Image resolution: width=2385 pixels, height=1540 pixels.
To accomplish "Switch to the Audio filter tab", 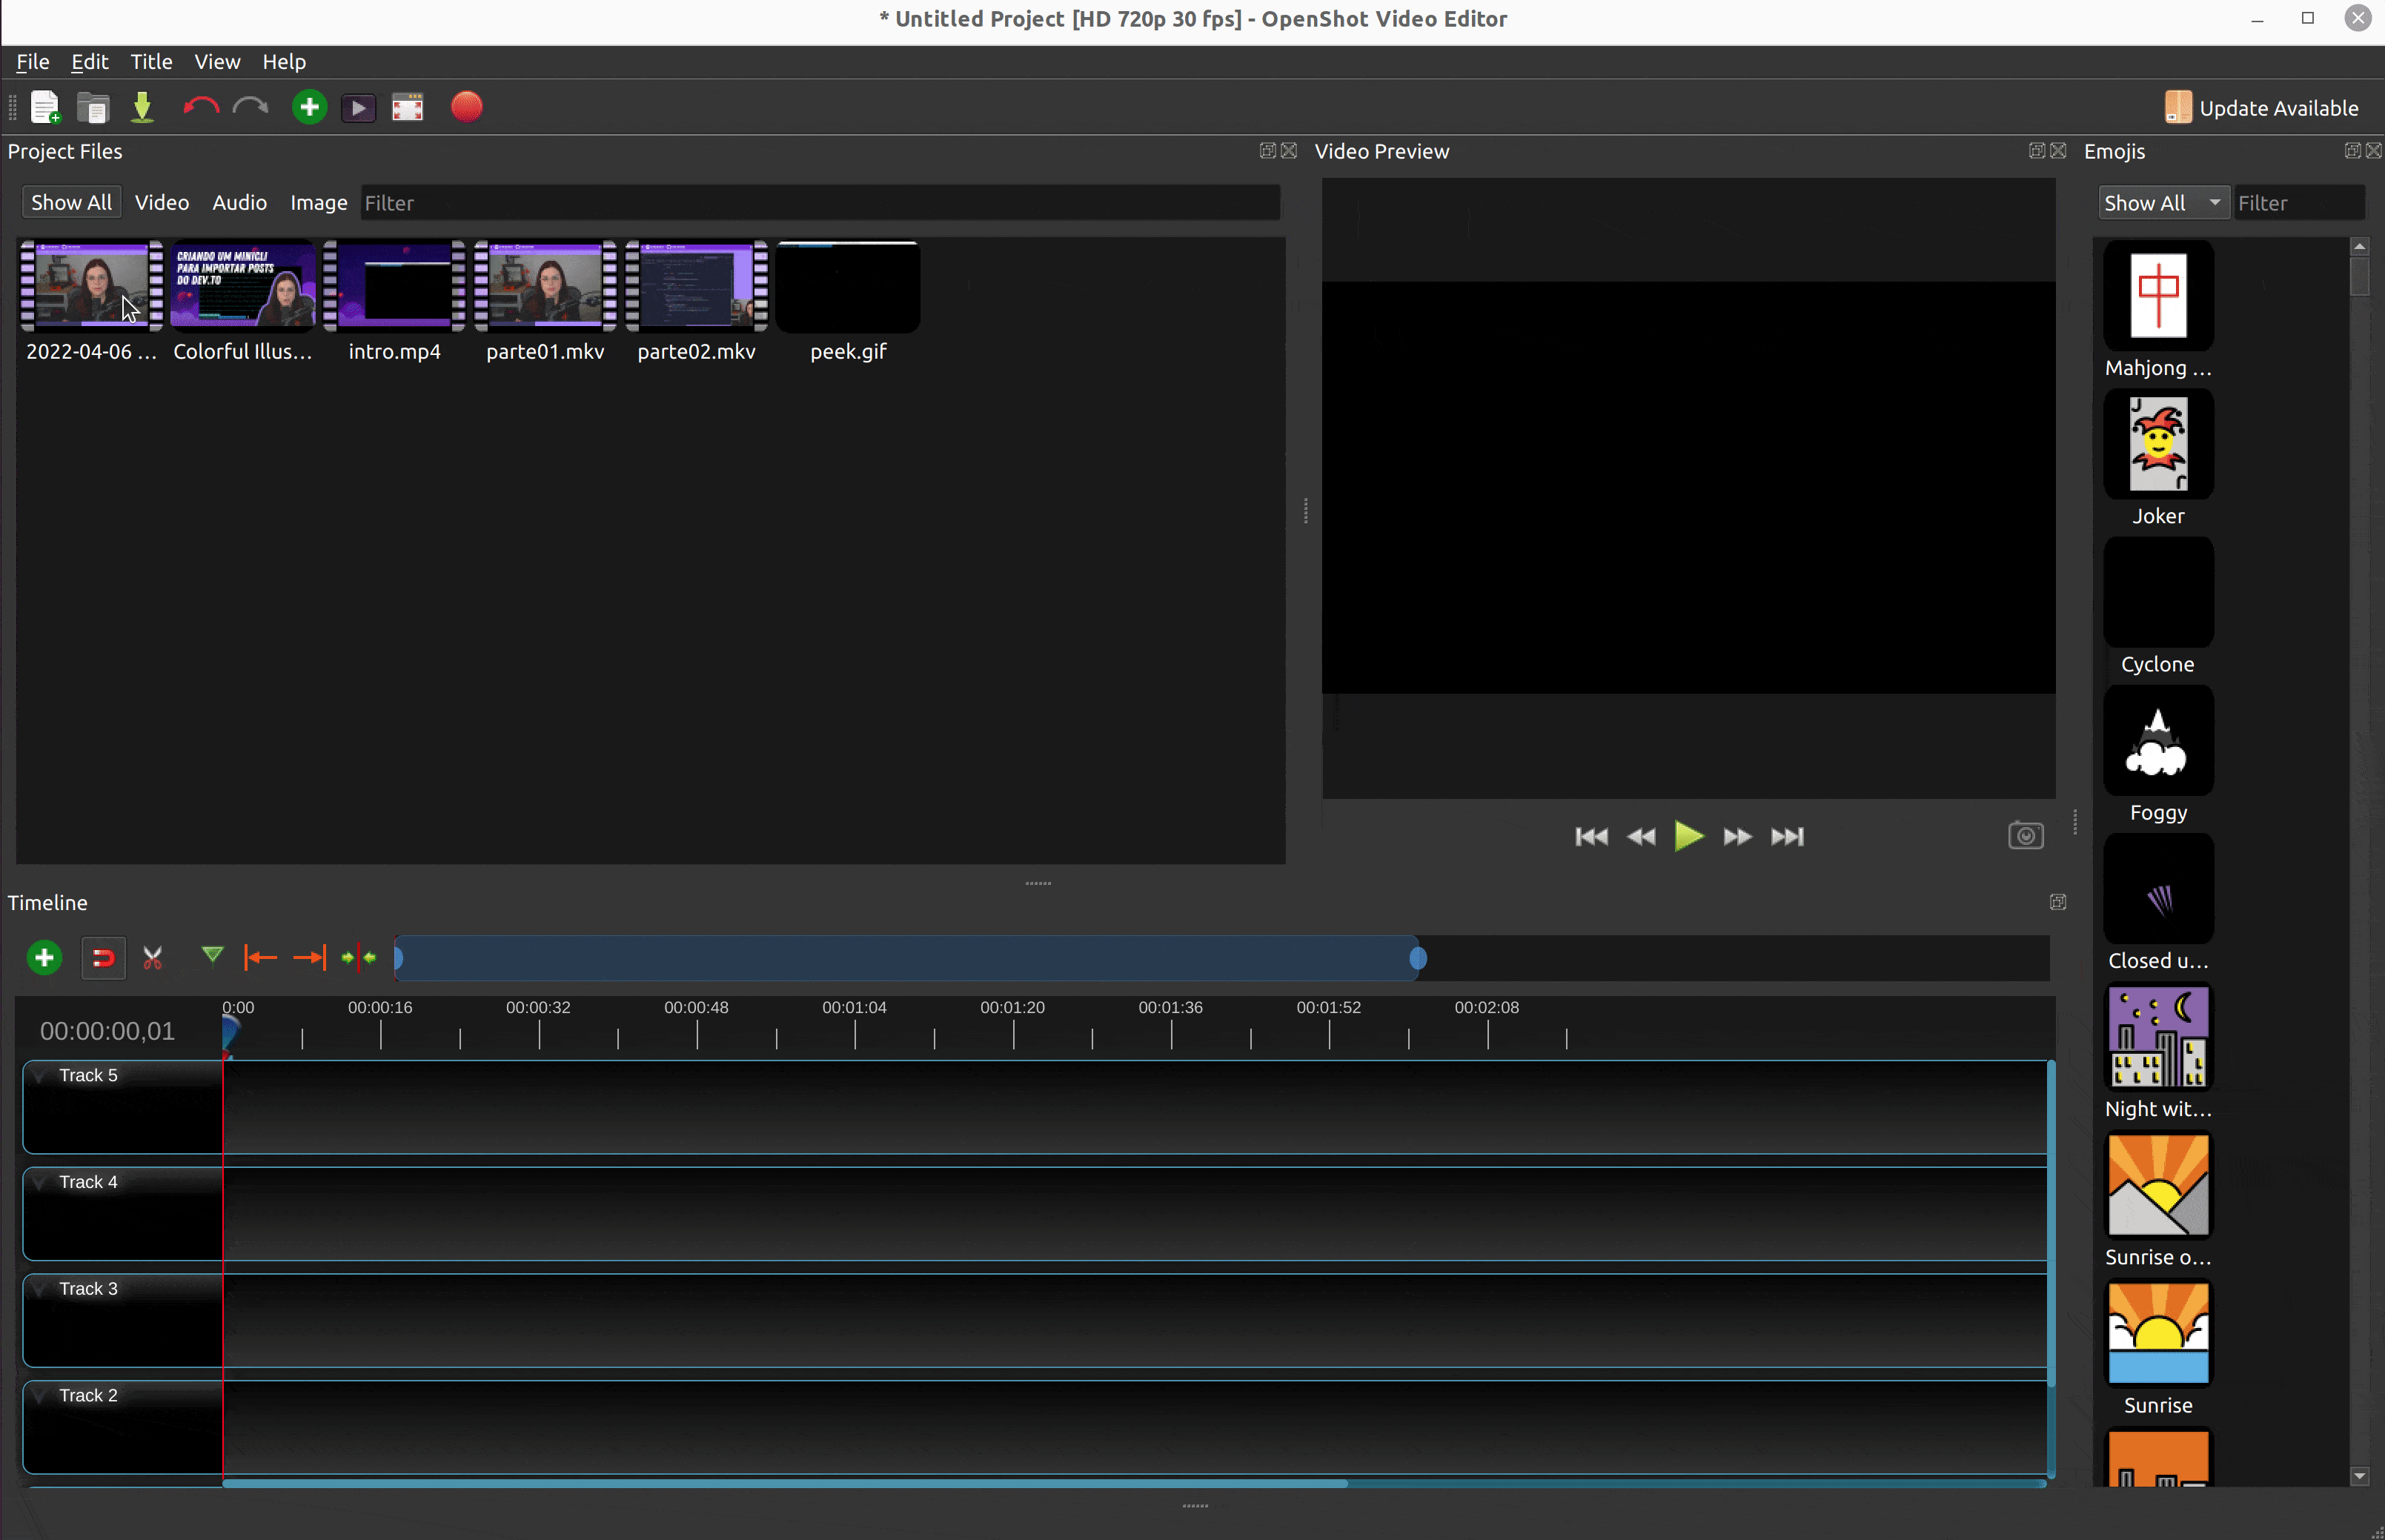I will 239,202.
